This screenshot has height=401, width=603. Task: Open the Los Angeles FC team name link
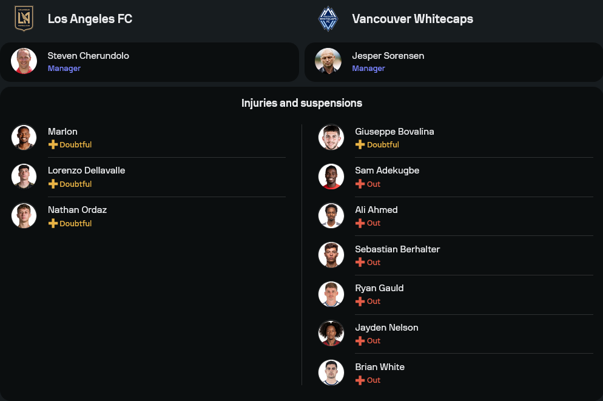tap(90, 19)
